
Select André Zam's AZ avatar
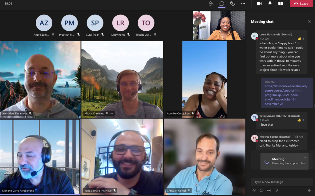tap(44, 23)
